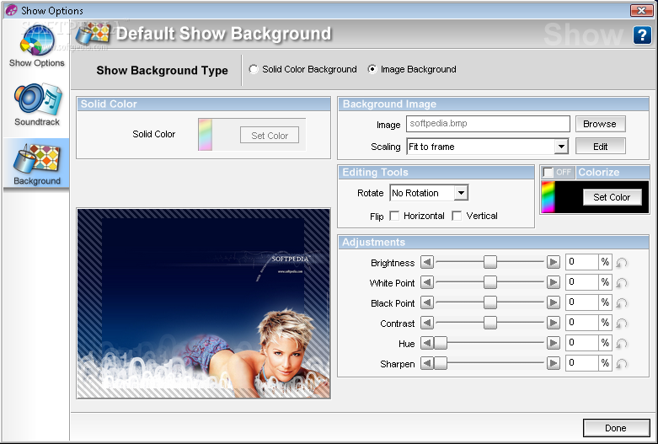Image resolution: width=658 pixels, height=444 pixels.
Task: Click the Solid Color pastel swatch
Action: (206, 135)
